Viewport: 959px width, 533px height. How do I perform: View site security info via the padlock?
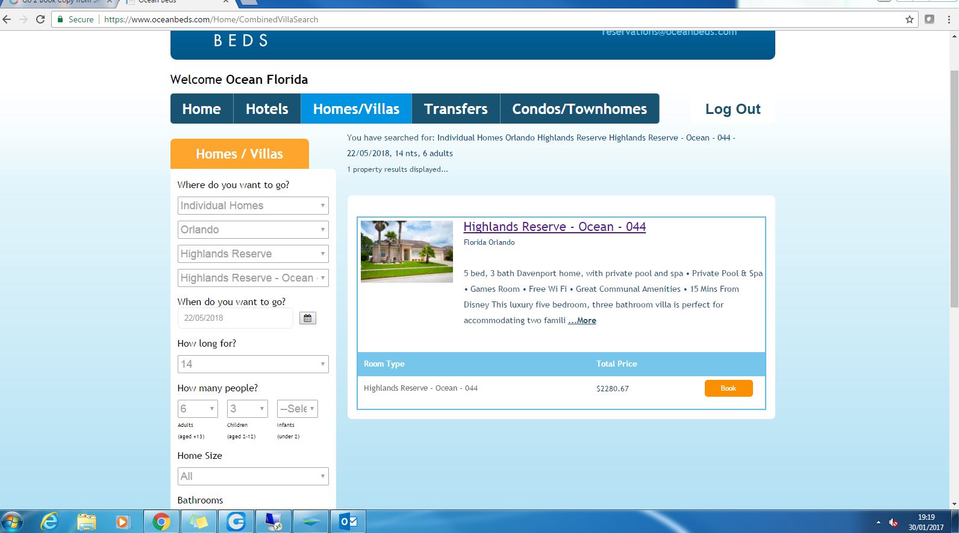tap(60, 19)
